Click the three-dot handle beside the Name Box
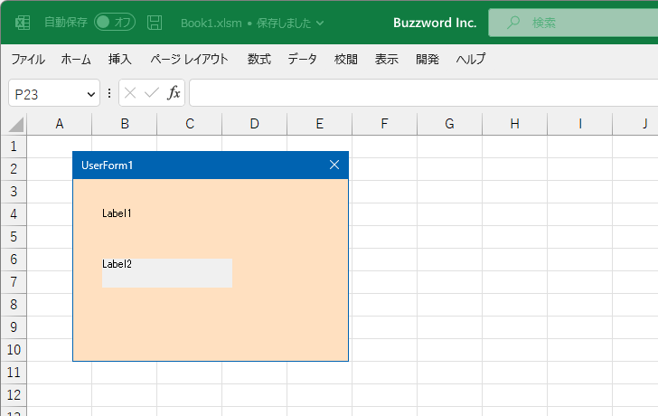 point(109,93)
